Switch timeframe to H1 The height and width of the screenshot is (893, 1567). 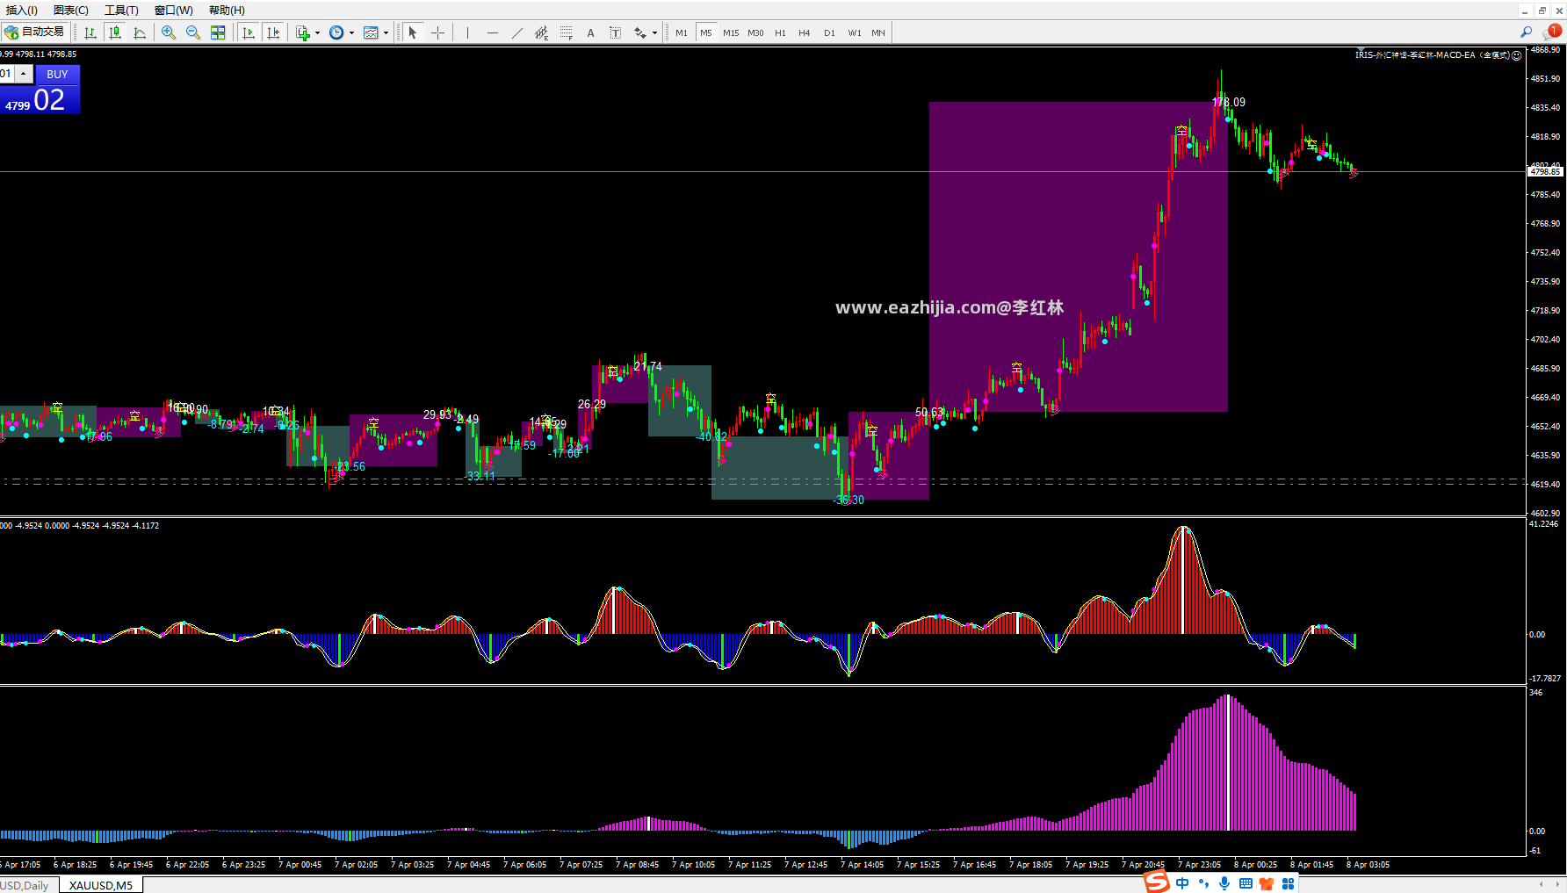click(780, 32)
